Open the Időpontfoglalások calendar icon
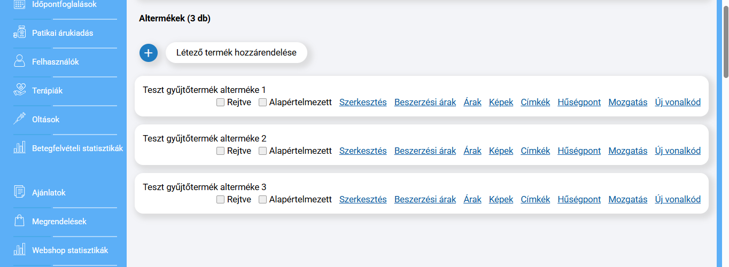729x267 pixels. 20,5
